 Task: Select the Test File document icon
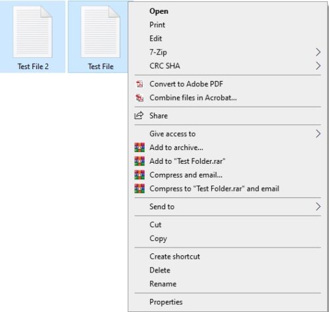101,32
